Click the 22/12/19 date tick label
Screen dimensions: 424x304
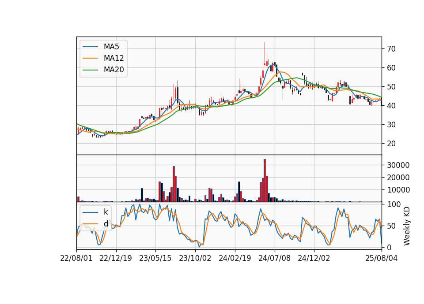click(116, 258)
